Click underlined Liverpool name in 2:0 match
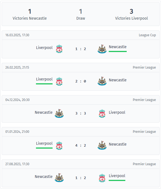 [44, 79]
